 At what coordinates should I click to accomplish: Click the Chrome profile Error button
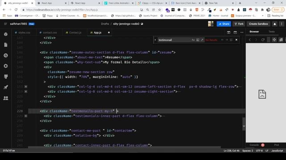point(278,10)
